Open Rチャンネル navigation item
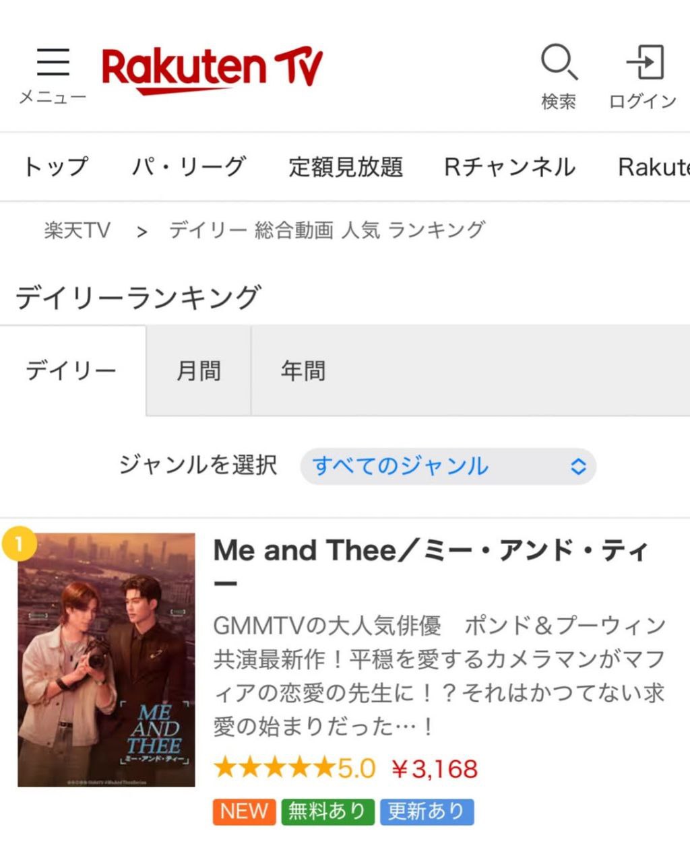The height and width of the screenshot is (862, 690). 509,167
